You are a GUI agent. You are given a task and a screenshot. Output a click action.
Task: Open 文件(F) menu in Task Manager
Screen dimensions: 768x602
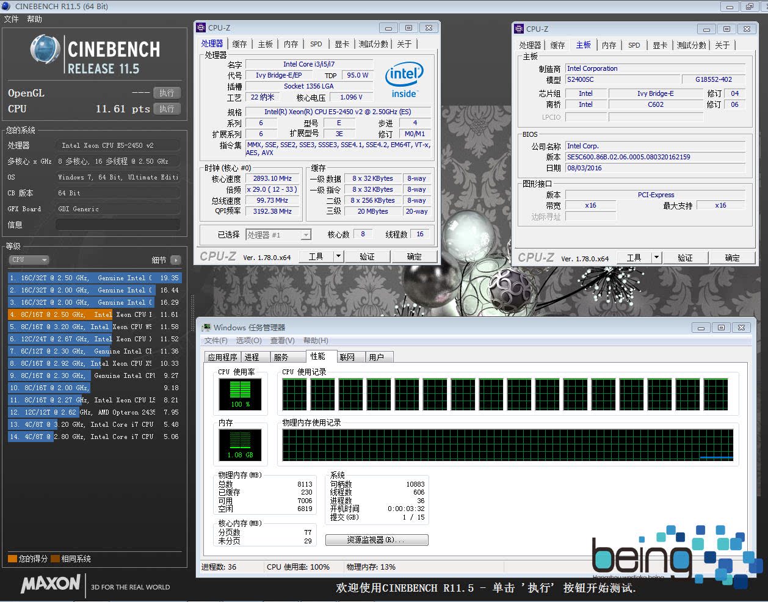(216, 341)
